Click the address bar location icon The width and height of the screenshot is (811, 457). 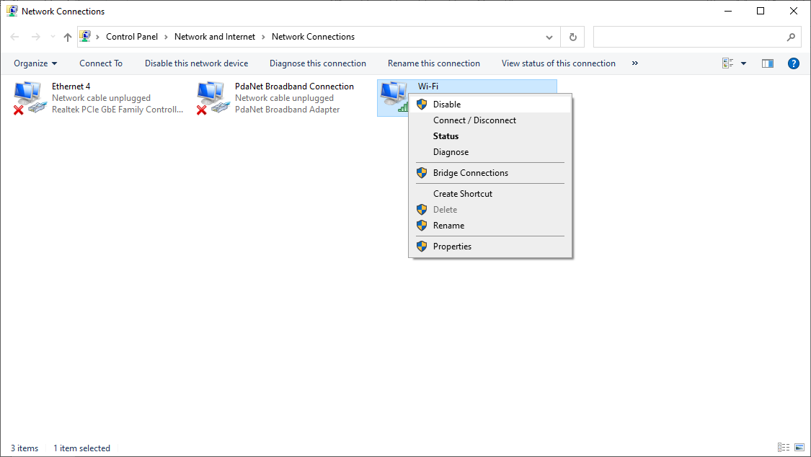pos(85,37)
